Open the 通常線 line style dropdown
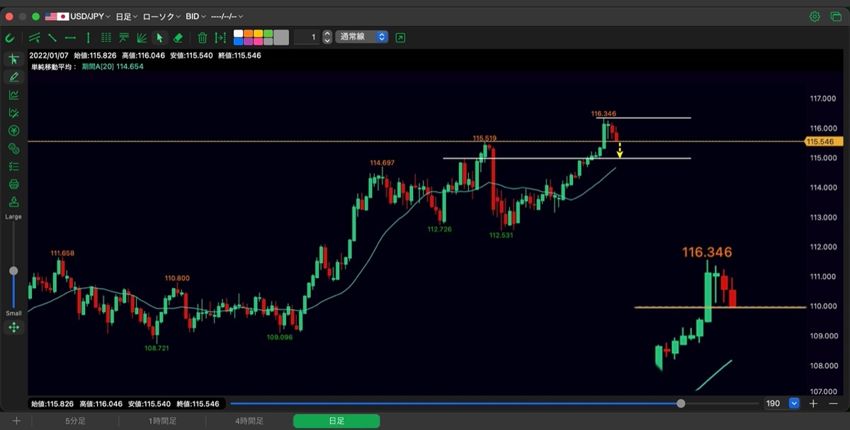 pos(362,37)
